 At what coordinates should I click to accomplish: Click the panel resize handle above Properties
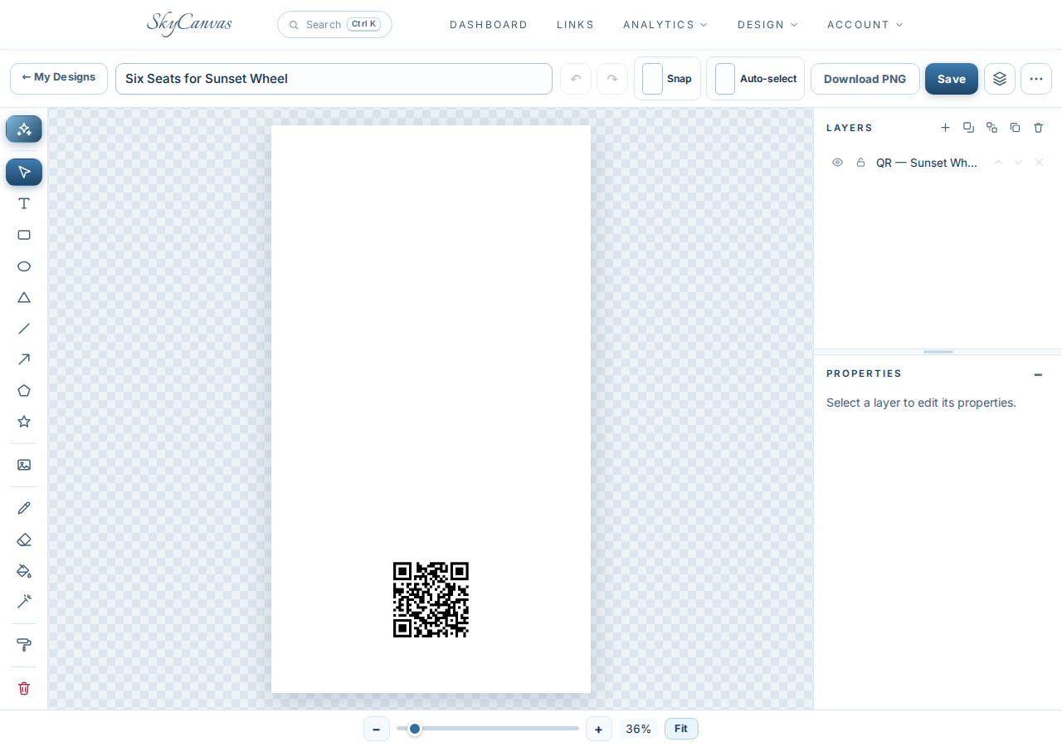point(938,352)
